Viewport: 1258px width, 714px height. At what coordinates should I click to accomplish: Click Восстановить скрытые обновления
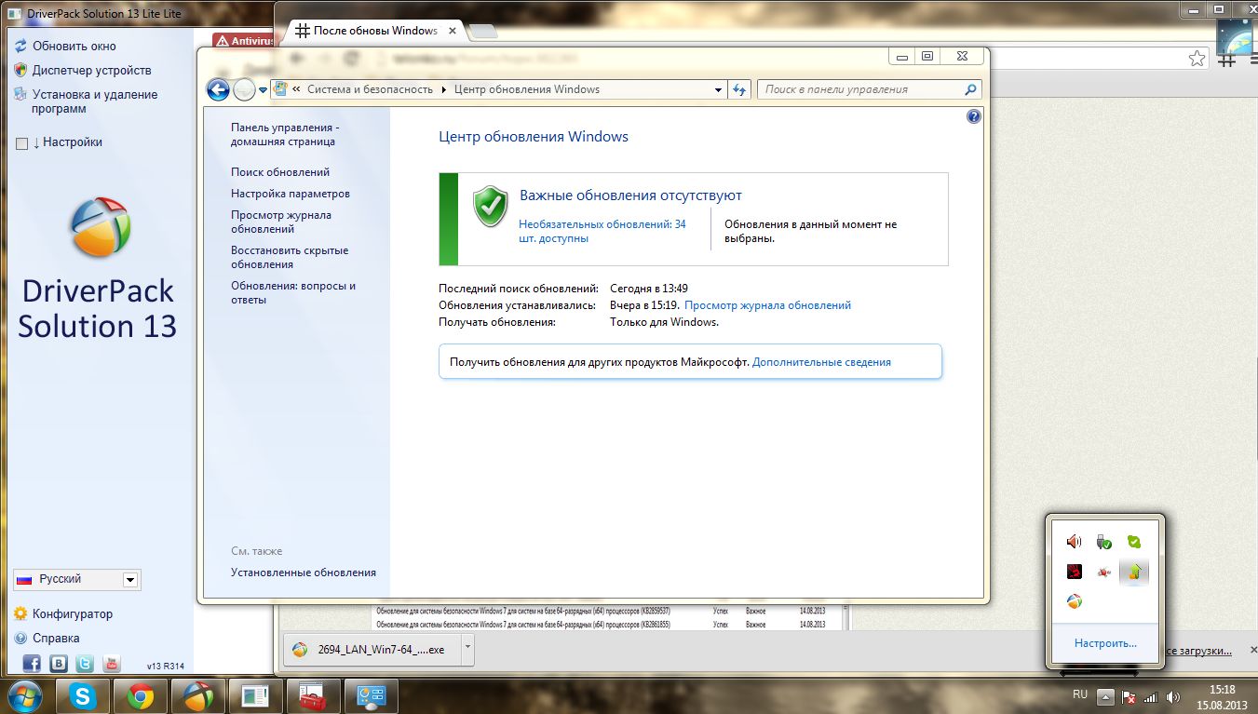(x=290, y=257)
